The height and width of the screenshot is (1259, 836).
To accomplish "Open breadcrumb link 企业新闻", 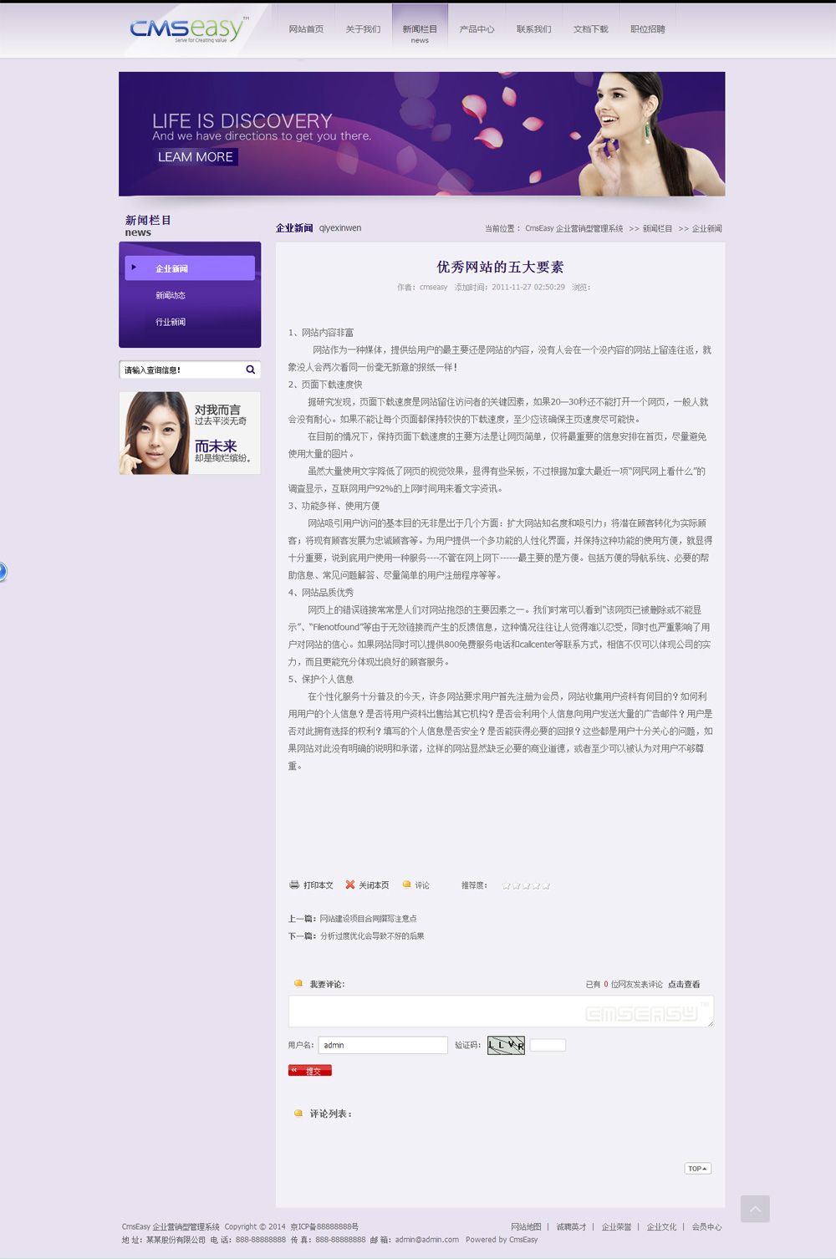I will pyautogui.click(x=706, y=228).
